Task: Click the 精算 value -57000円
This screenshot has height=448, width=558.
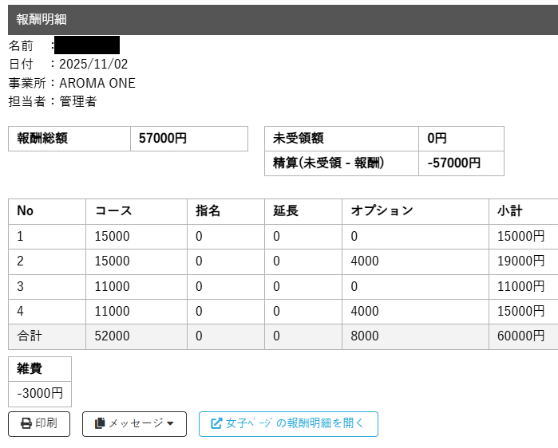Action: tap(454, 163)
